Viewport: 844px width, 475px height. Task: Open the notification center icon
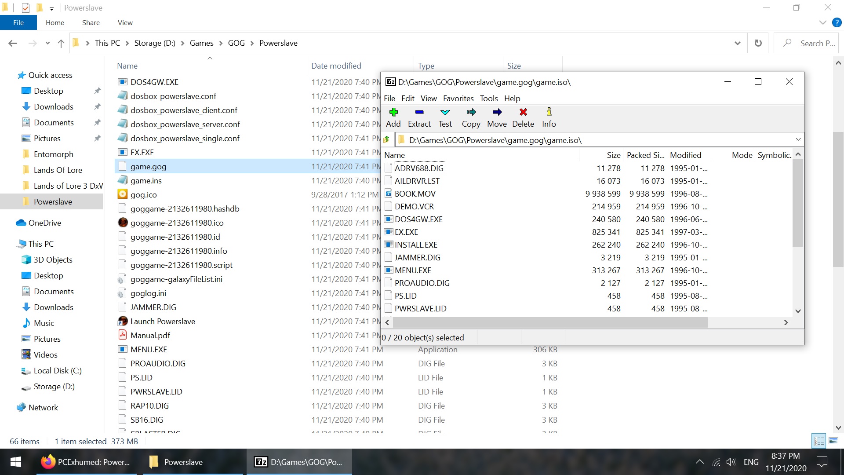pos(822,462)
